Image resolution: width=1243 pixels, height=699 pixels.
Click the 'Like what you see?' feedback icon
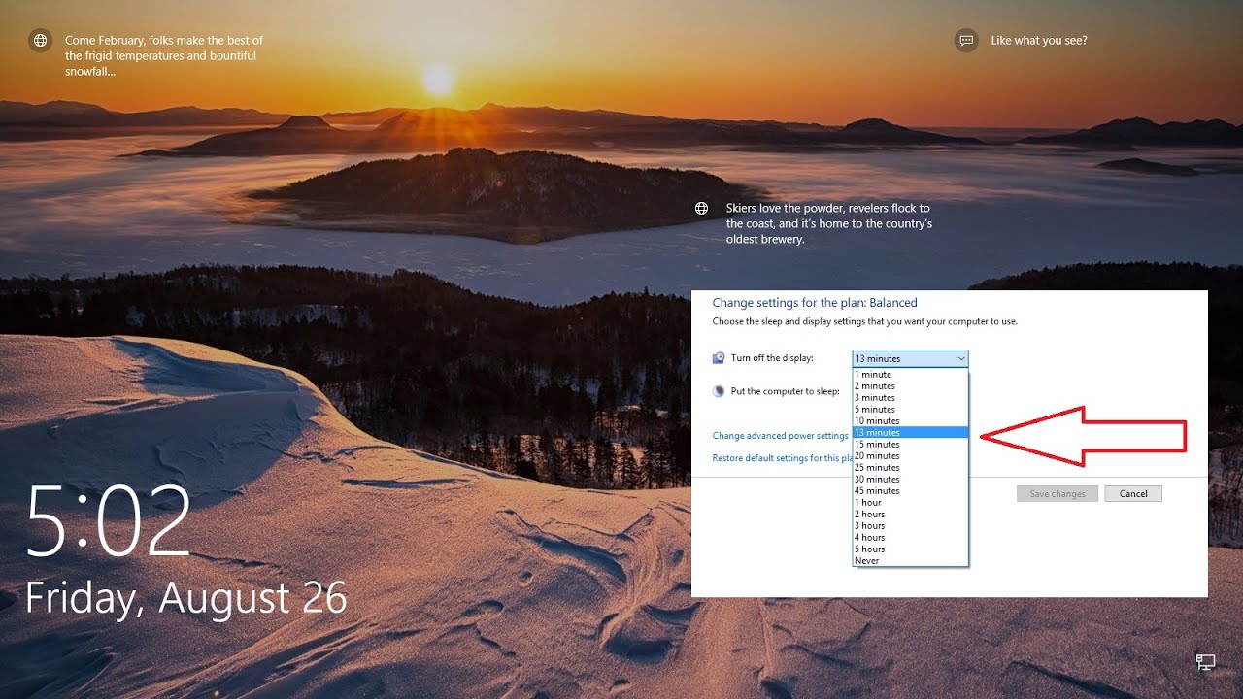pos(966,41)
